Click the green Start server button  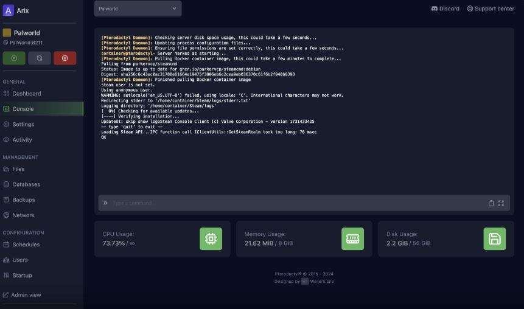click(14, 58)
